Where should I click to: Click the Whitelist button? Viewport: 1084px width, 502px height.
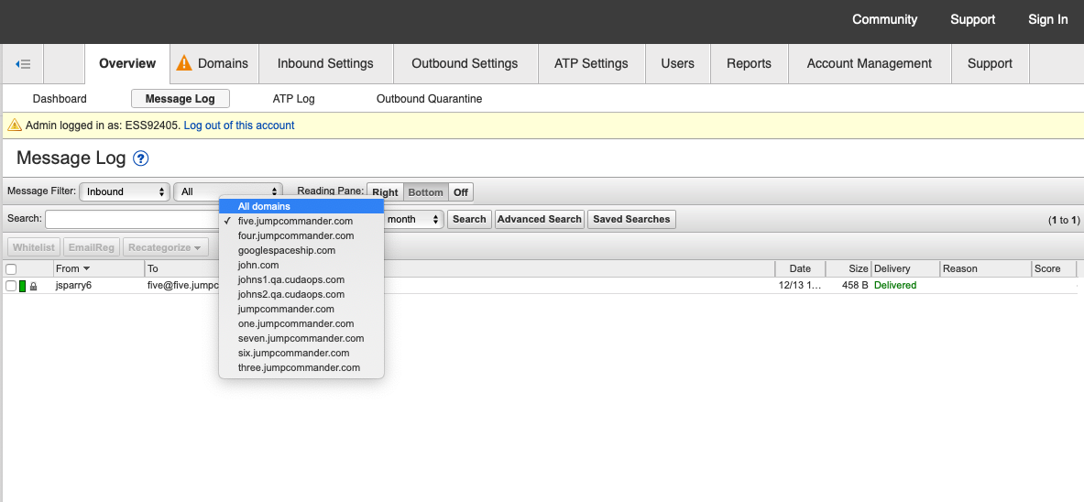[x=34, y=246]
